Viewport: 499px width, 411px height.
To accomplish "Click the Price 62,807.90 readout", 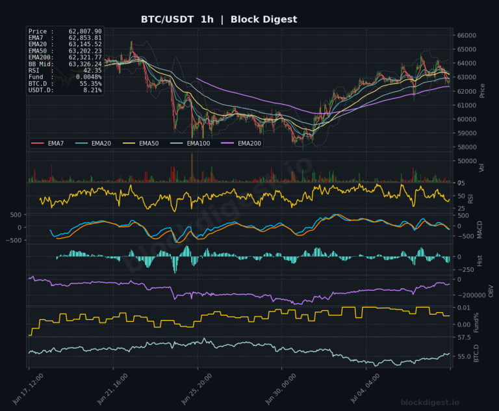I will point(65,31).
